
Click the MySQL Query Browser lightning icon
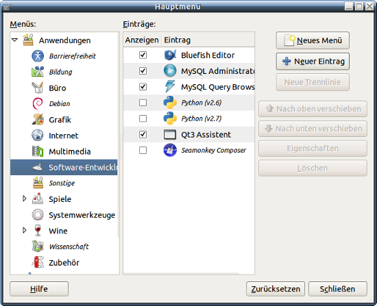tap(170, 87)
